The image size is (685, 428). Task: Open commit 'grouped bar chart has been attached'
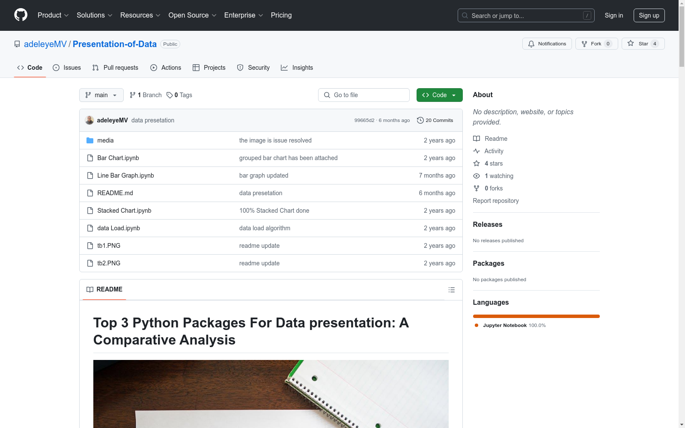click(288, 158)
